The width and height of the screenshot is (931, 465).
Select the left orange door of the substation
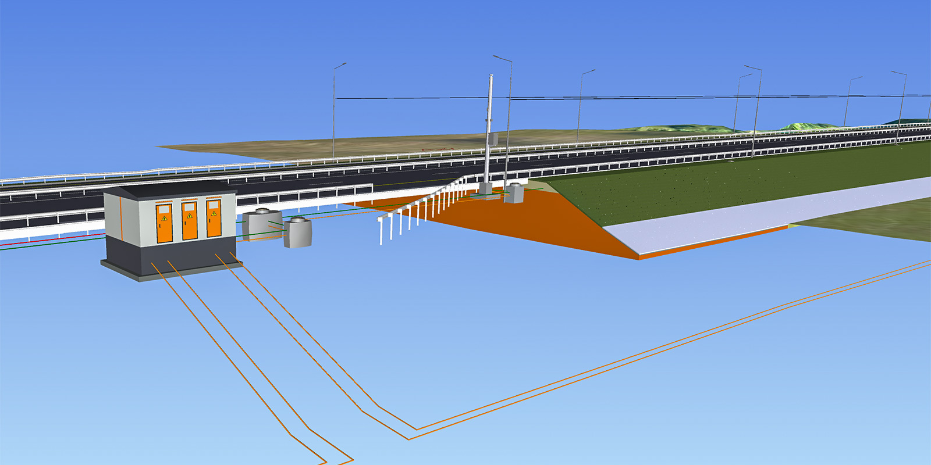pos(164,223)
